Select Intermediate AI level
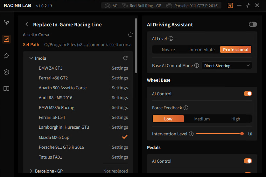 202,50
